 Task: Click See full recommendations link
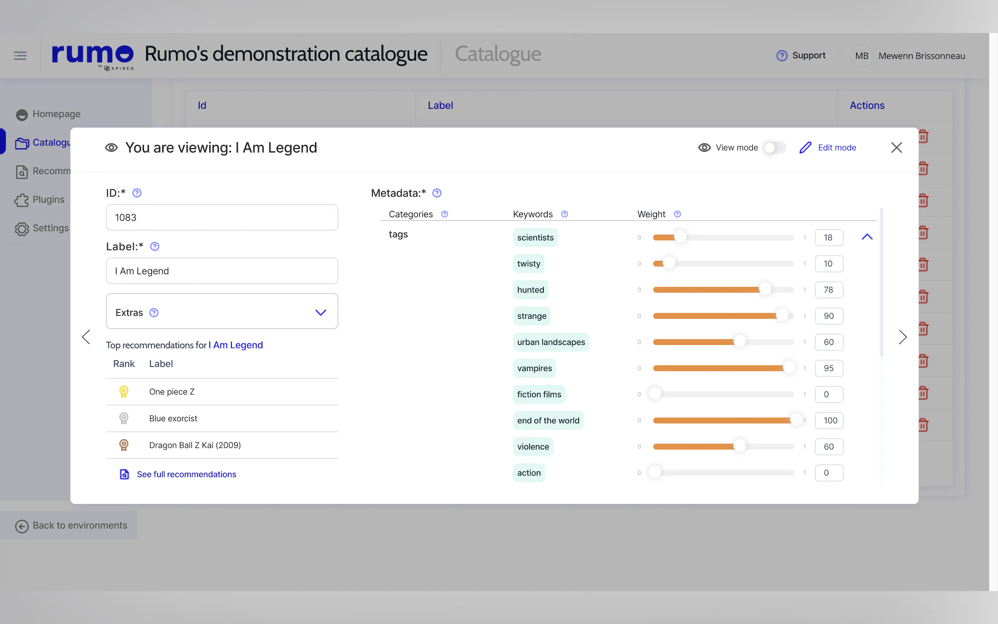point(186,474)
